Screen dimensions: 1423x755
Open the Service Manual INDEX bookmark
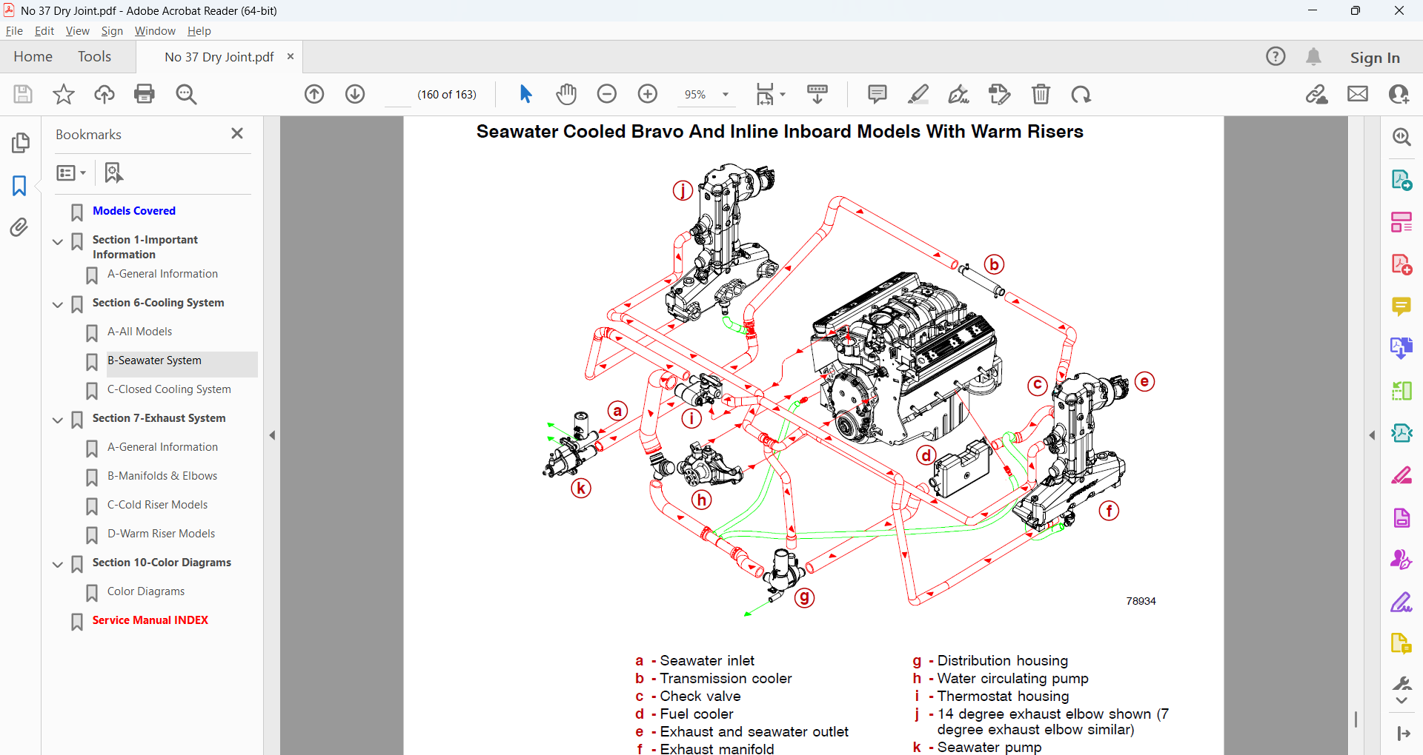tap(150, 620)
